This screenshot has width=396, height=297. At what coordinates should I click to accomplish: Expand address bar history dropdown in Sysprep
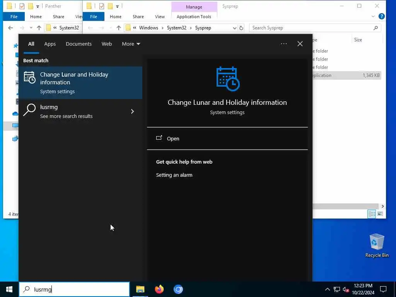pyautogui.click(x=234, y=28)
